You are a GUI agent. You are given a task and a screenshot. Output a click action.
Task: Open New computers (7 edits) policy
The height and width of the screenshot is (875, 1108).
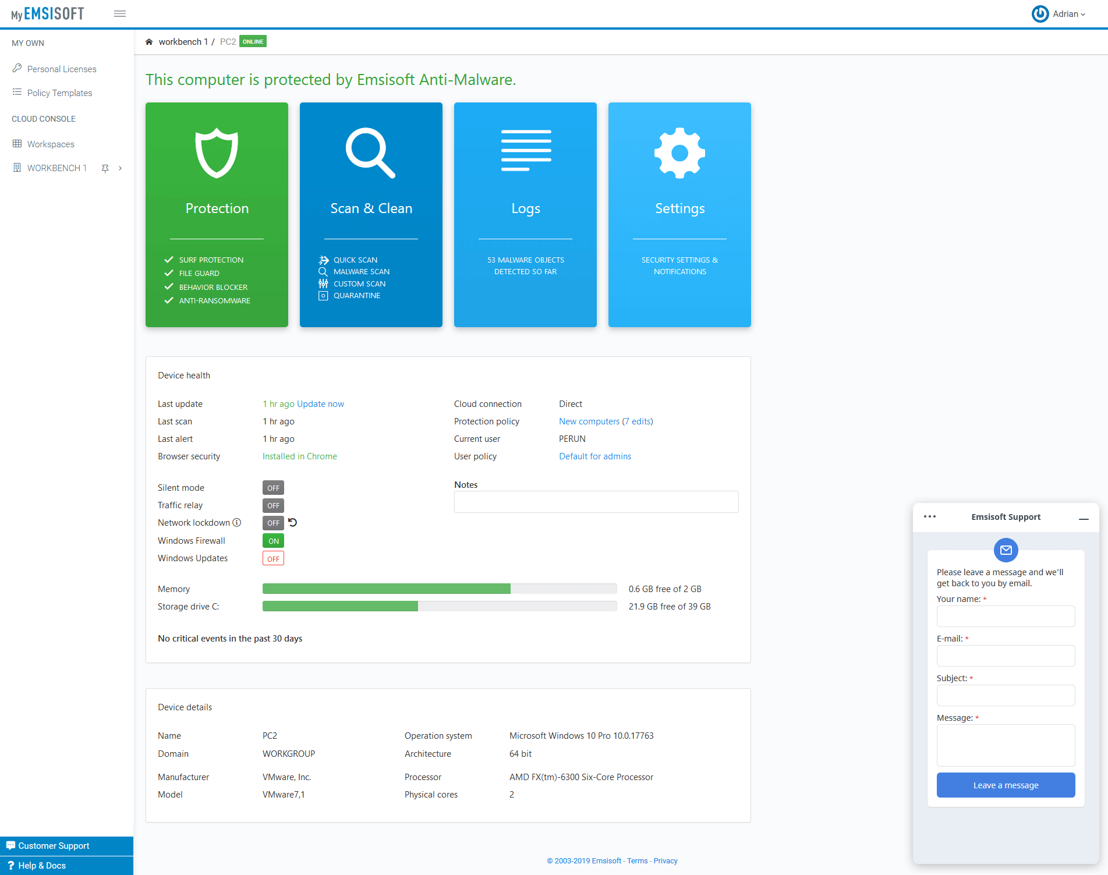tap(606, 421)
